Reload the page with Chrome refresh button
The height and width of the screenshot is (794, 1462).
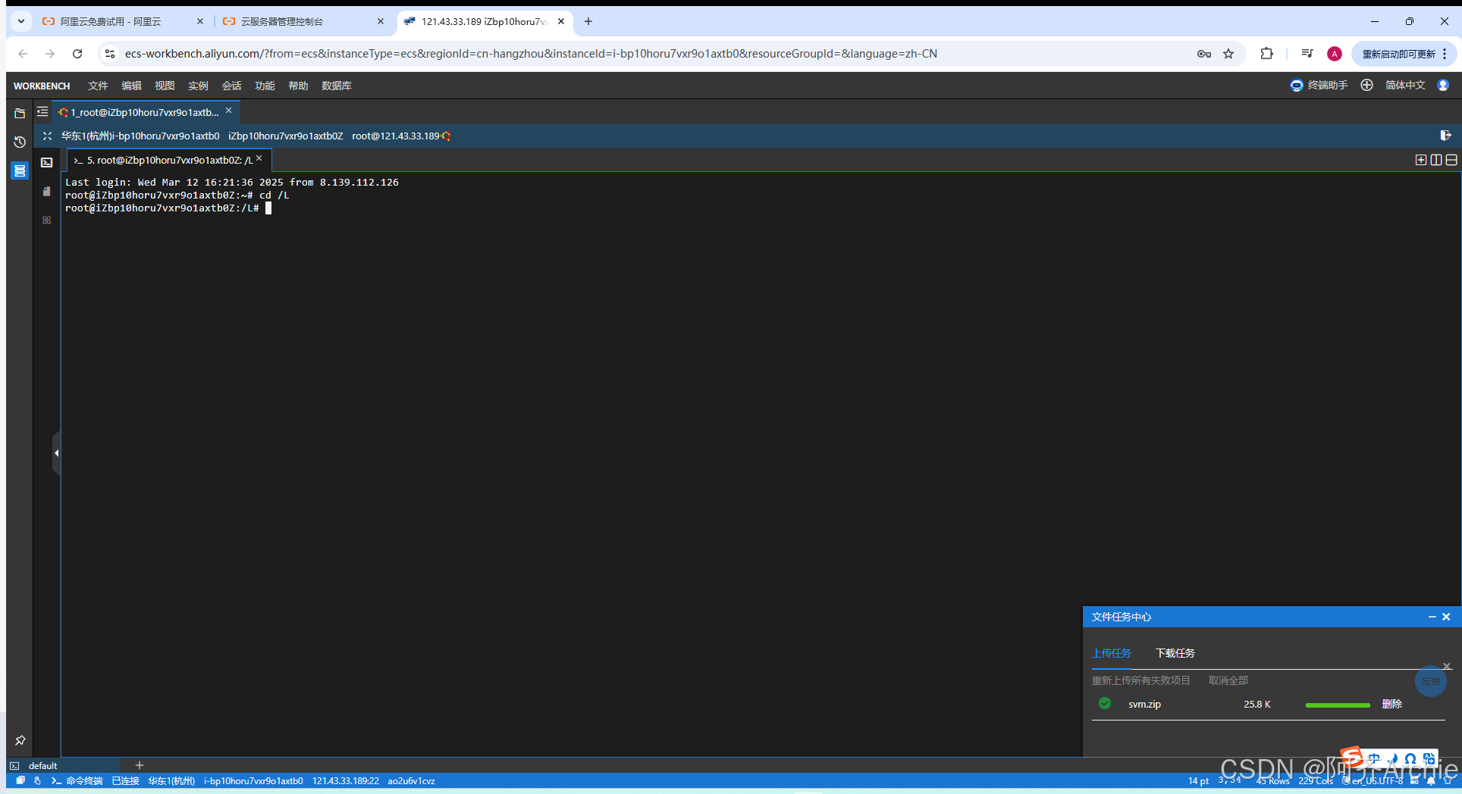(x=77, y=54)
